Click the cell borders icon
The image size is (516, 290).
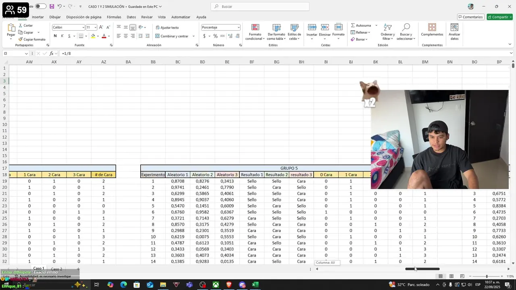(81, 36)
